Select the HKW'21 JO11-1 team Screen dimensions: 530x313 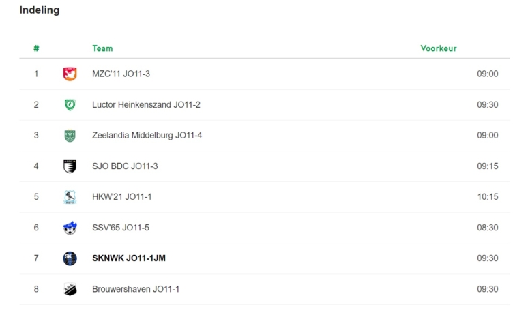click(x=122, y=196)
